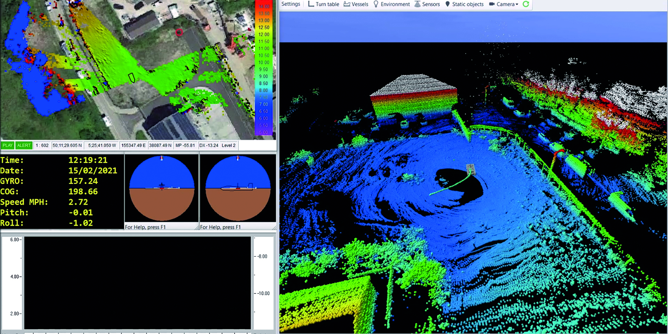Expand the Camera dropdown arrow

tap(517, 5)
